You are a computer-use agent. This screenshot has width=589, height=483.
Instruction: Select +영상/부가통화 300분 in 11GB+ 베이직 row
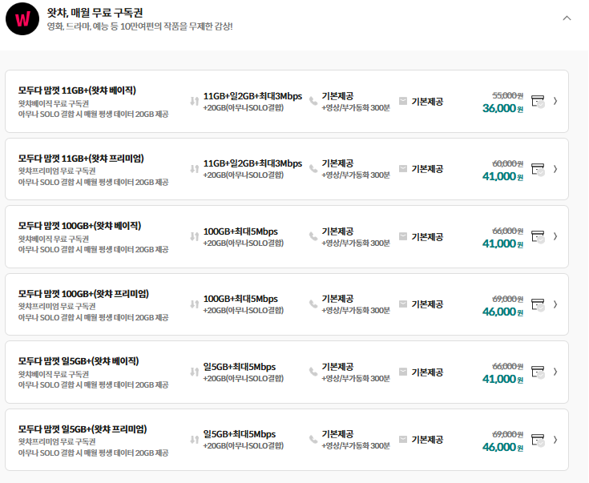(x=356, y=108)
